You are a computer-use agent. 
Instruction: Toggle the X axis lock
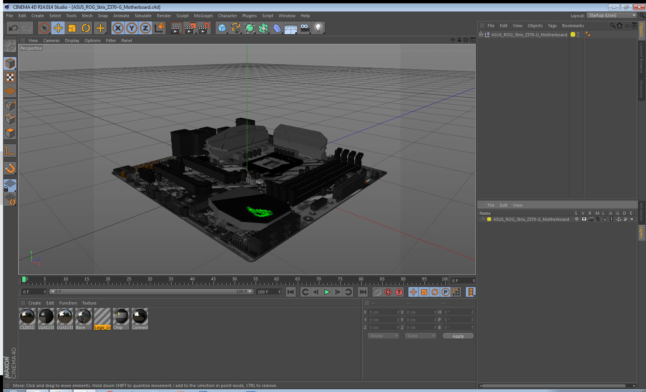118,28
